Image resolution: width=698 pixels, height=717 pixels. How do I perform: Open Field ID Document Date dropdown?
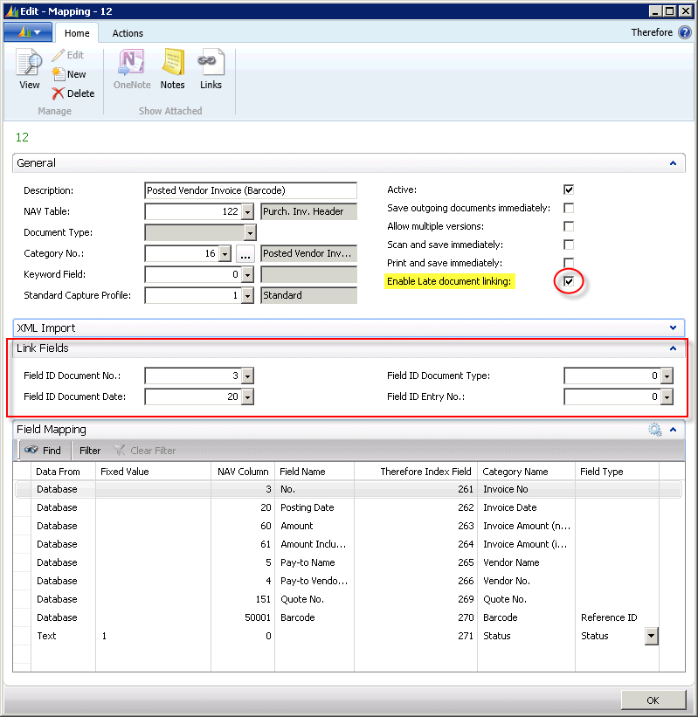[x=247, y=396]
